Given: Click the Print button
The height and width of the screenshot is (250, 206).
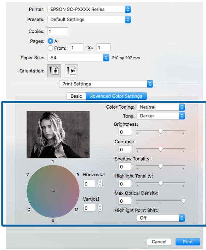Looking at the screenshot, I should point(188,242).
